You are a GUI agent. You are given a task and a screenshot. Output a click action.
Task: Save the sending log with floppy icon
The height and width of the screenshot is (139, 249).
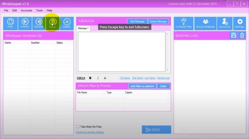pyautogui.click(x=234, y=35)
